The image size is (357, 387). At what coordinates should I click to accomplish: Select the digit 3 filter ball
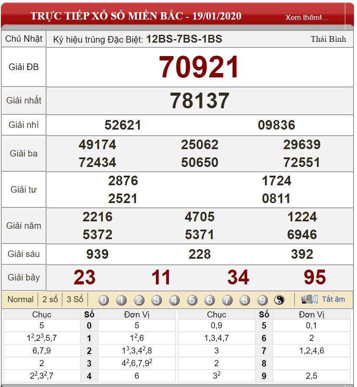(156, 300)
